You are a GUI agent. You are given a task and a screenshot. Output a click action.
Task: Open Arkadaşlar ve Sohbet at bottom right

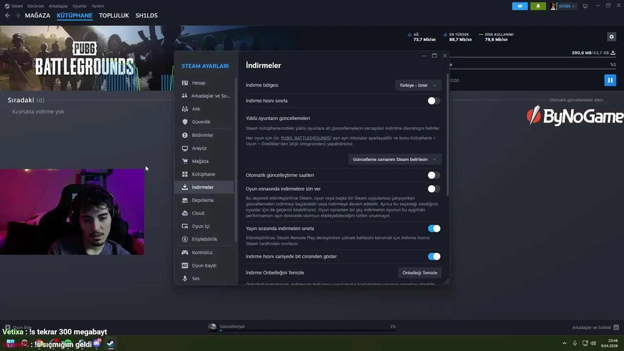595,328
